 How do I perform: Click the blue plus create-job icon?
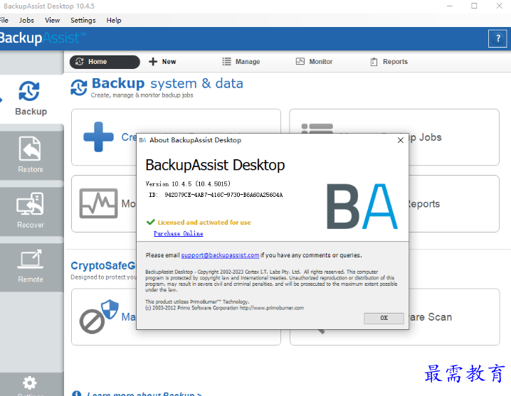pos(98,137)
